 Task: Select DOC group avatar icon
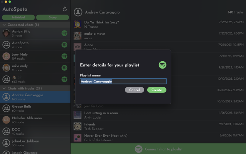tap(6, 131)
